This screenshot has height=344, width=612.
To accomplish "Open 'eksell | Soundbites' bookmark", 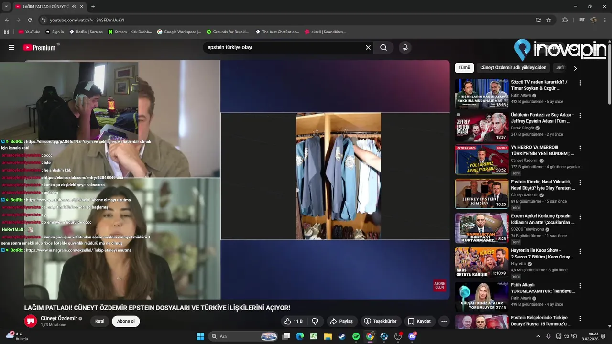I will pyautogui.click(x=325, y=32).
